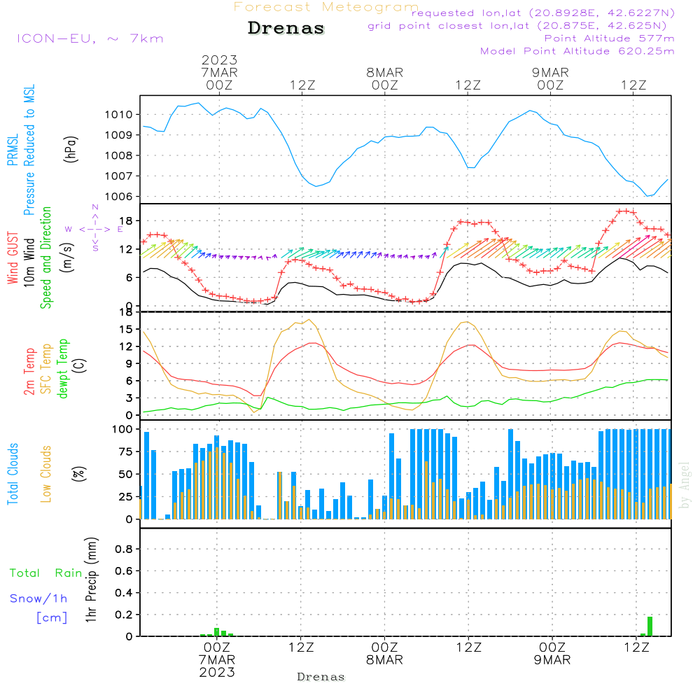The image size is (700, 700).
Task: Click the 'Wind GUST' red axis label
Action: point(13,258)
